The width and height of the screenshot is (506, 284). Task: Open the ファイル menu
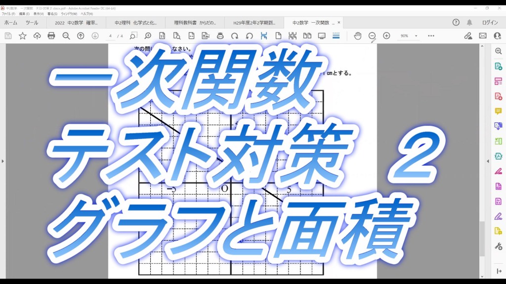[8, 14]
